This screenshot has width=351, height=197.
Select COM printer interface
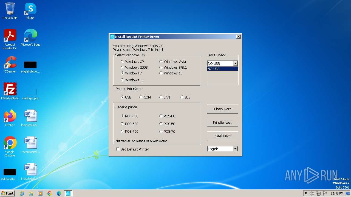point(145,97)
